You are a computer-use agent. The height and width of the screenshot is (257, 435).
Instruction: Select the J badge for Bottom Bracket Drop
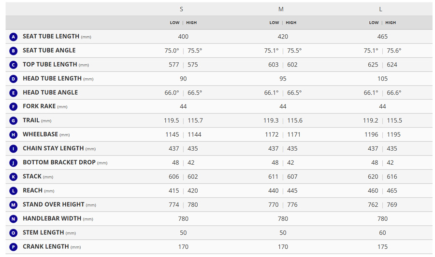[x=14, y=163]
